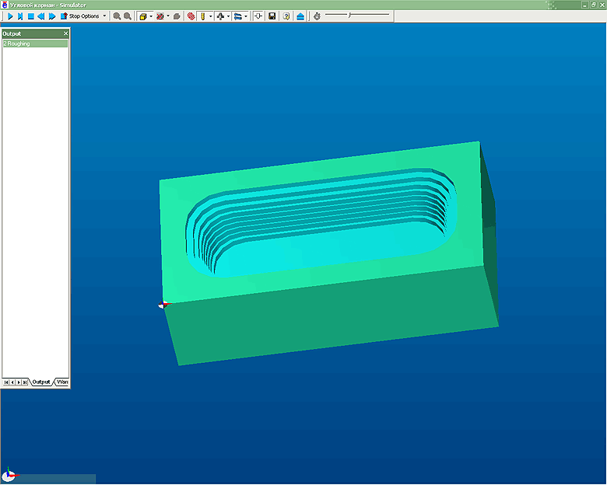Fast forward simulation with double right arrows
607x485 pixels.
click(x=52, y=16)
